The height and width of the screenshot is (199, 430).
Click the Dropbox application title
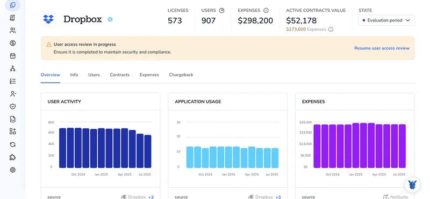(x=83, y=19)
